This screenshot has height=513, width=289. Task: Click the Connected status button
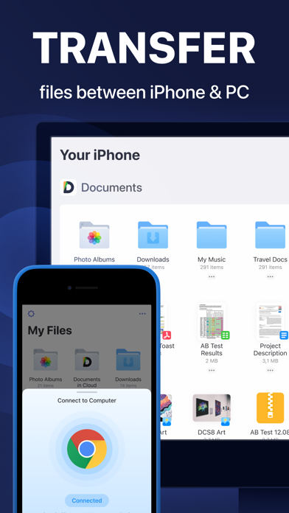pyautogui.click(x=87, y=500)
